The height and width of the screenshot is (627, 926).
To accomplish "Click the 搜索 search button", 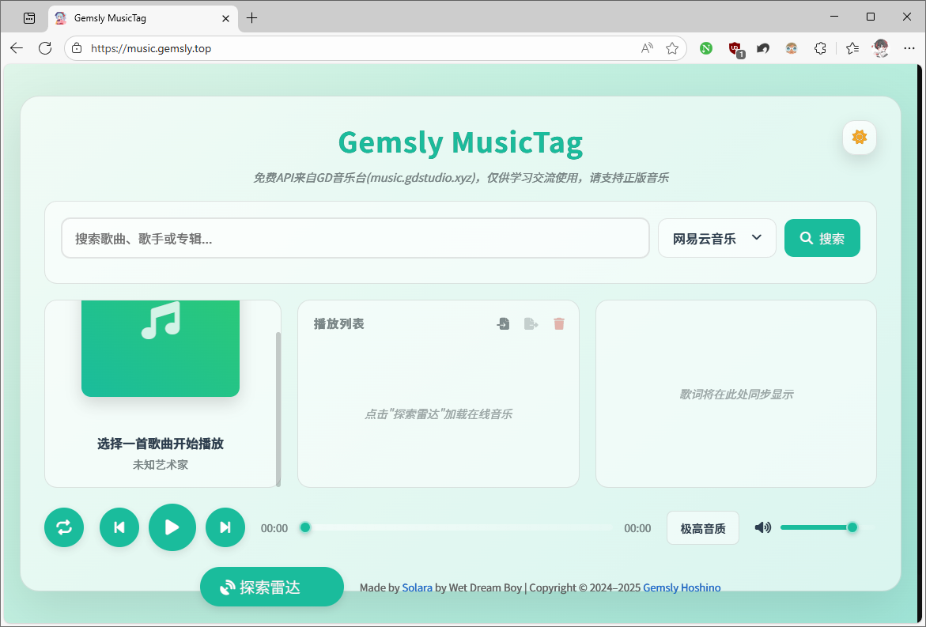I will 822,238.
